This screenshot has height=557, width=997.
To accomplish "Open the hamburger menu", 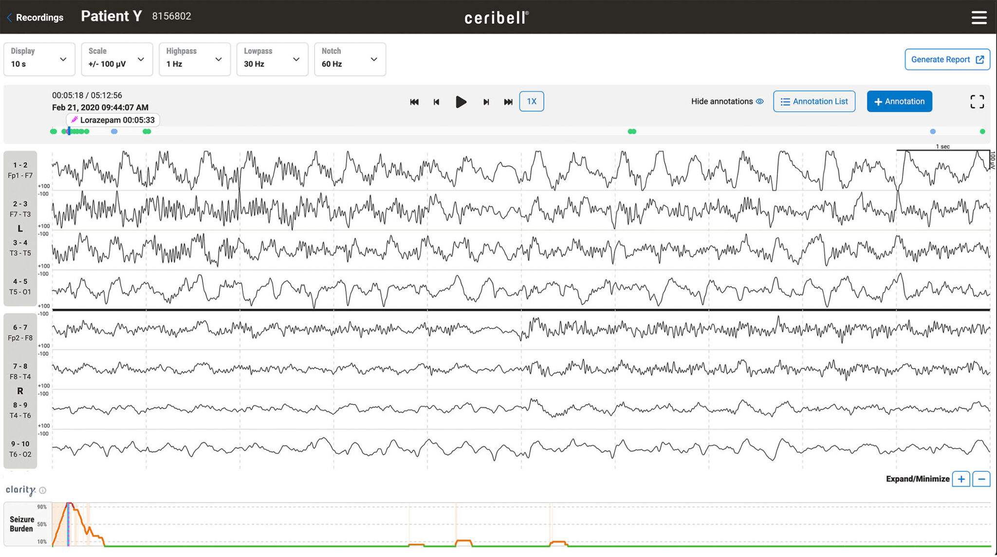I will 979,18.
